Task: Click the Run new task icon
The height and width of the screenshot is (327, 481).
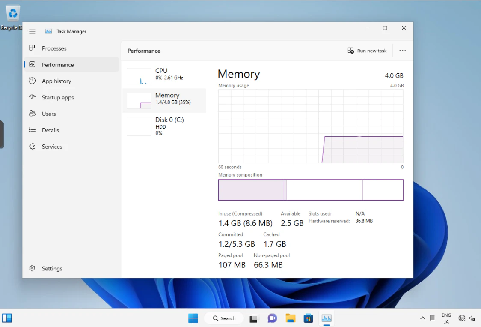Action: click(x=350, y=51)
